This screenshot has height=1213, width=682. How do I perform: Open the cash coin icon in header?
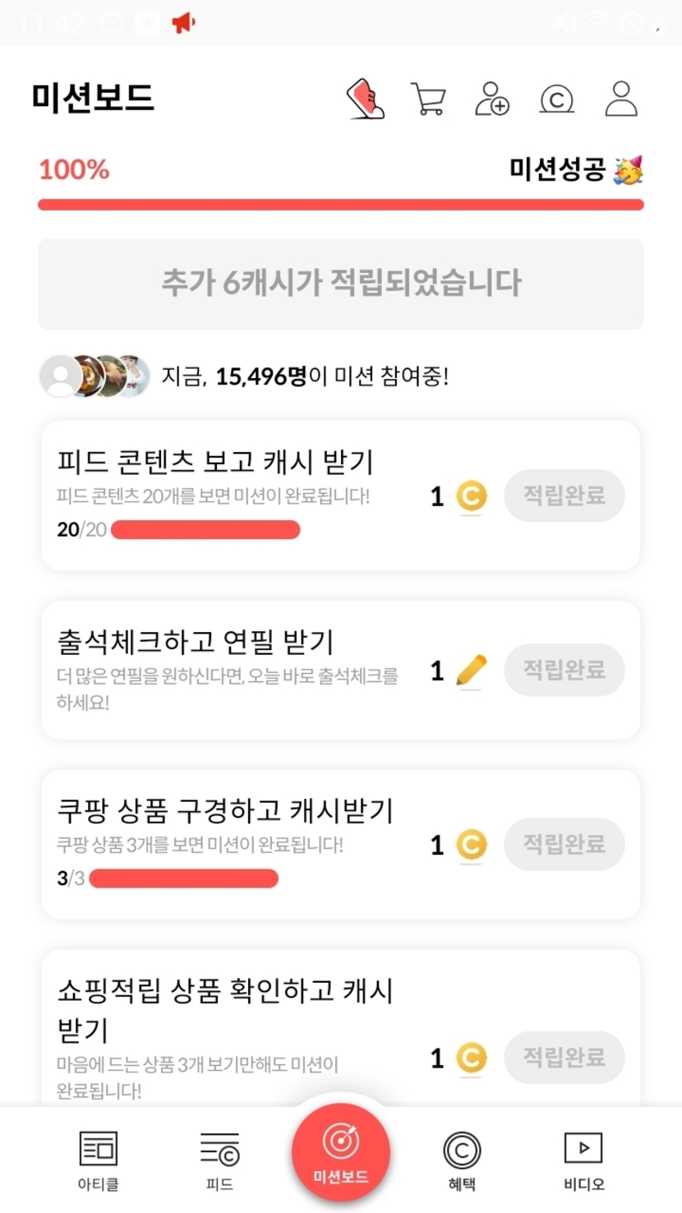coord(556,99)
